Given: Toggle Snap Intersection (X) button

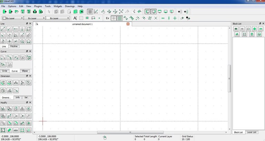Looking at the screenshot, I should (156, 18).
